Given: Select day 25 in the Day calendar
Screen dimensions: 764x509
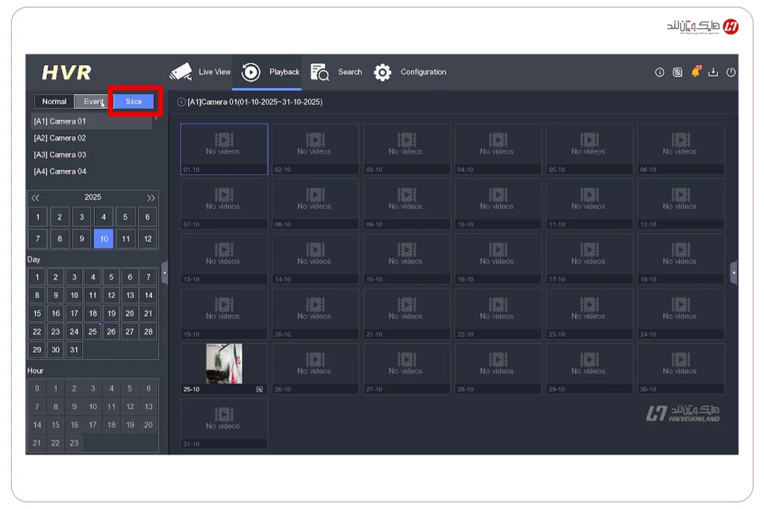Looking at the screenshot, I should (92, 331).
